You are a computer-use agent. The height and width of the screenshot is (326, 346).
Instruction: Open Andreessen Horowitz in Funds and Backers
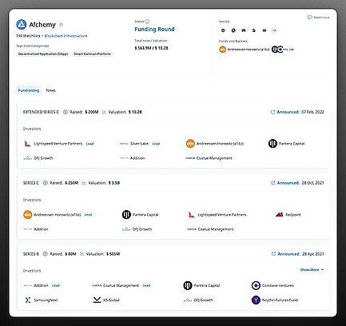coord(245,50)
